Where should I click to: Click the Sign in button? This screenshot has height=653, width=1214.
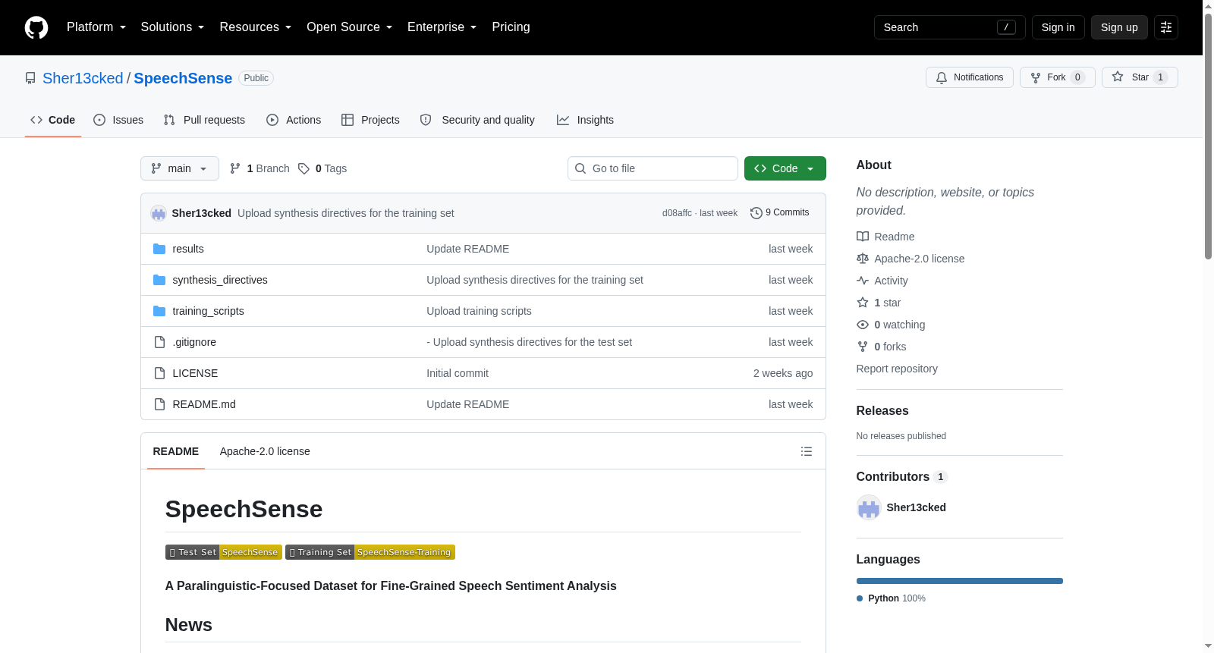pyautogui.click(x=1058, y=27)
